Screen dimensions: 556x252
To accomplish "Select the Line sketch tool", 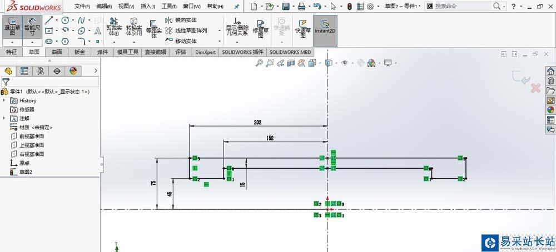I will 49,20.
